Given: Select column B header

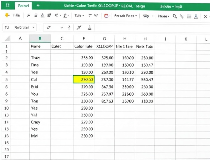Looking at the screenshot, I should (40, 38).
